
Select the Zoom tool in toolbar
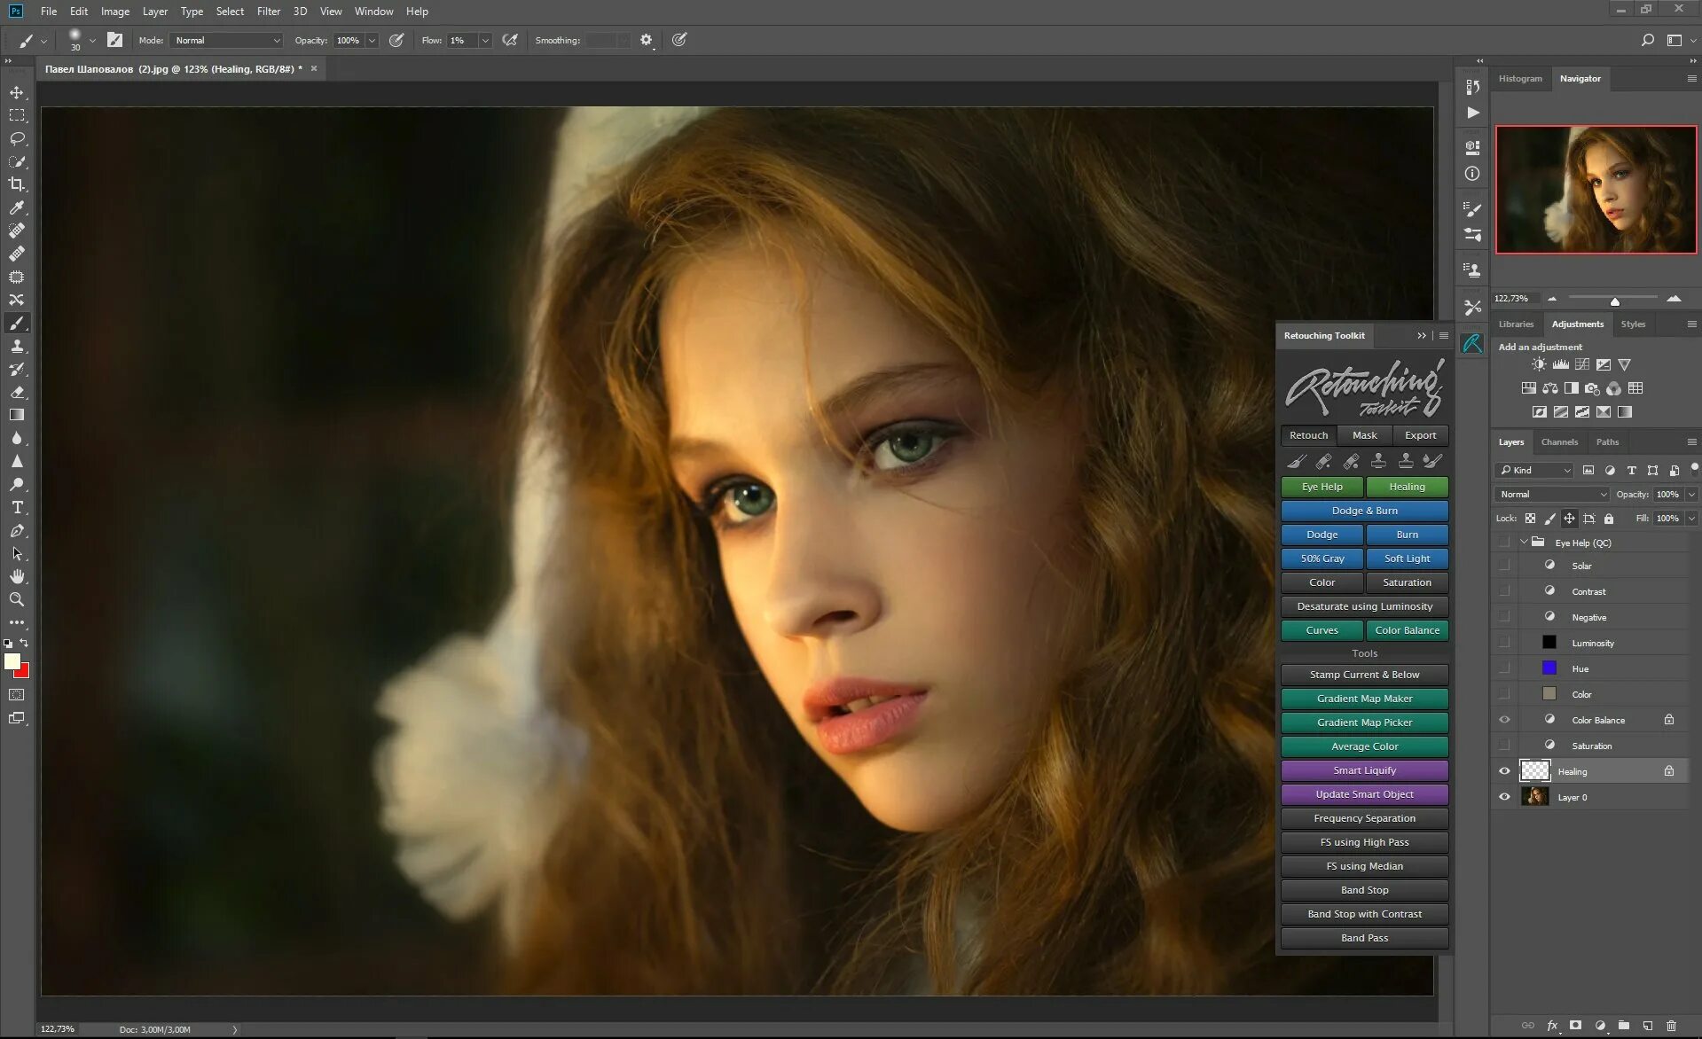17,599
